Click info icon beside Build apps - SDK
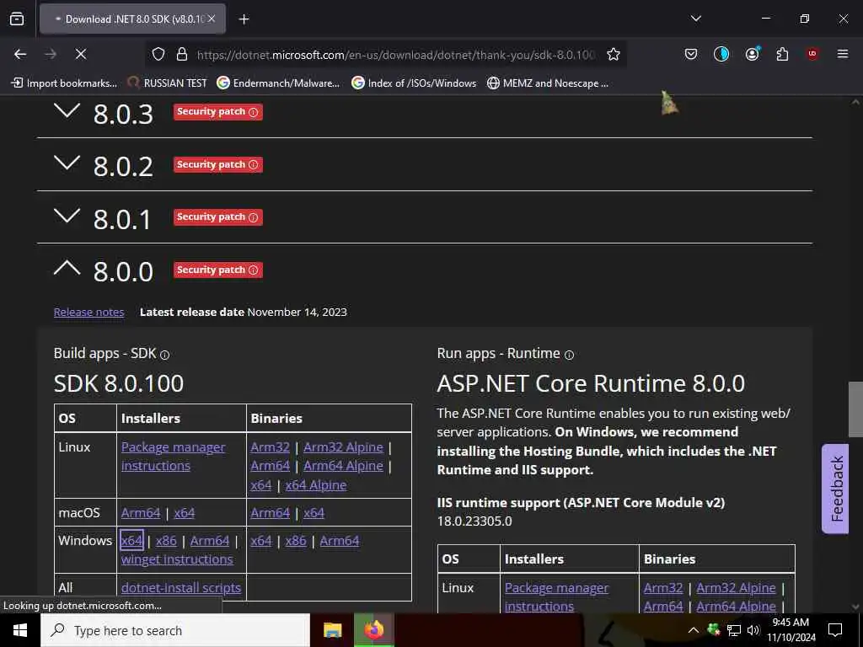863x647 pixels. [164, 356]
